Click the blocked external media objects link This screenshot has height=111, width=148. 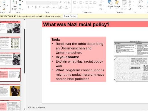[39, 16]
